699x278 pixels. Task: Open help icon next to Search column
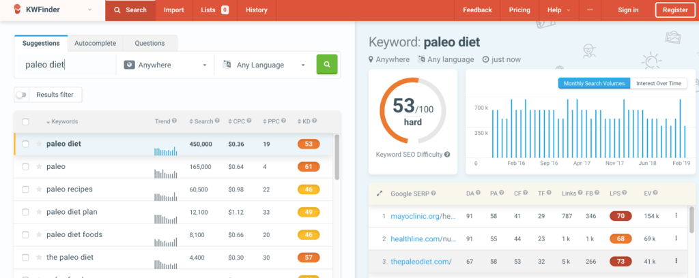[217, 121]
